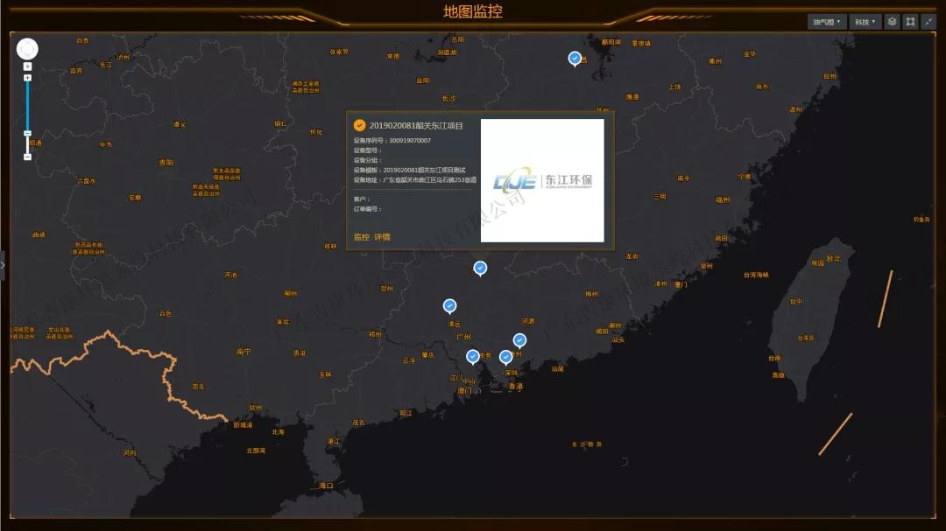Click the 厦门 city label on map
The height and width of the screenshot is (531, 946).
681,284
